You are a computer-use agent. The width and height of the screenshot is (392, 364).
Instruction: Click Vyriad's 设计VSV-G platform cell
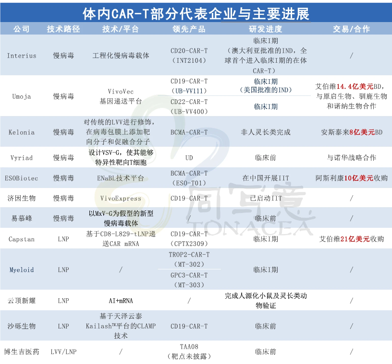pos(121,157)
